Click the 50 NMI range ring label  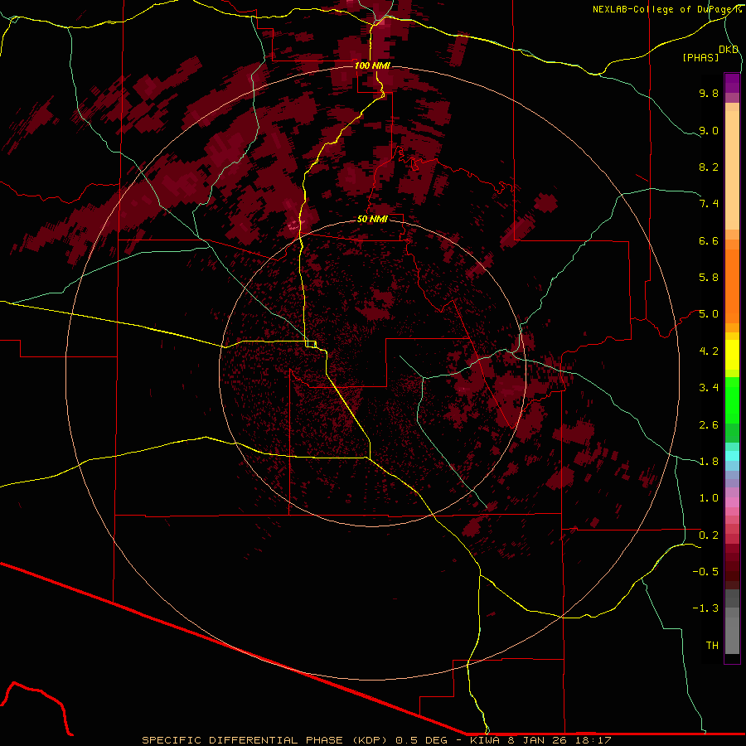(372, 219)
